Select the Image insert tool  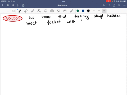click(x=58, y=11)
